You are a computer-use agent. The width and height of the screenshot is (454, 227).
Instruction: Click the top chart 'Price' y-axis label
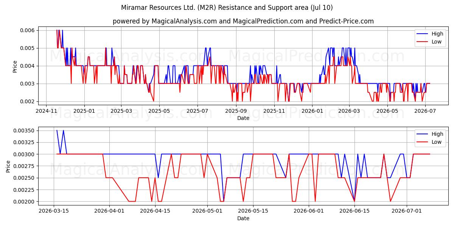(15, 66)
